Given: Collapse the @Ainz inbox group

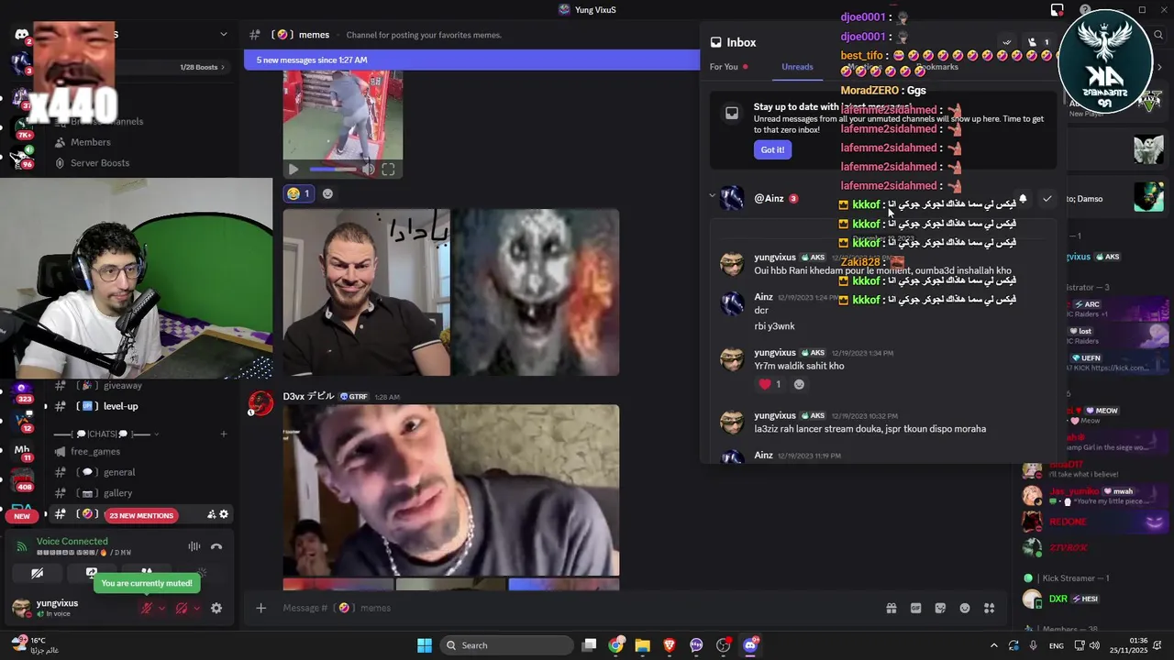Looking at the screenshot, I should 712,196.
